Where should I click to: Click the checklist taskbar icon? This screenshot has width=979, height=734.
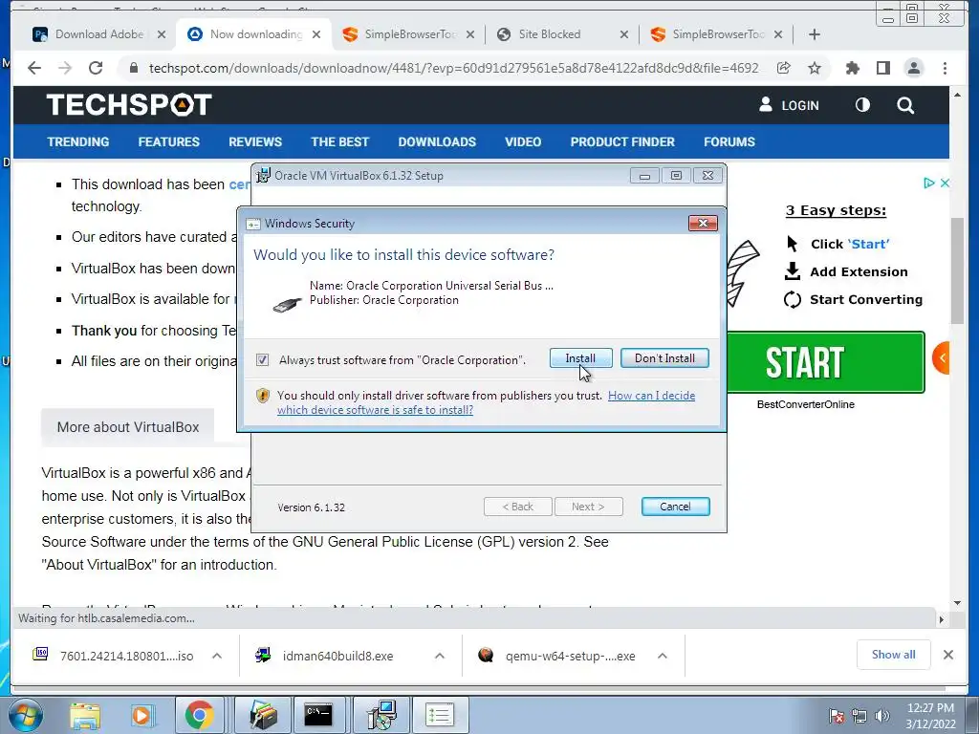pos(439,715)
